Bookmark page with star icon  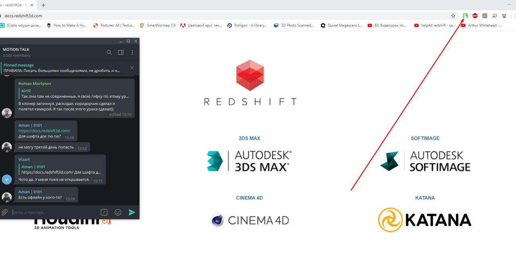click(453, 16)
